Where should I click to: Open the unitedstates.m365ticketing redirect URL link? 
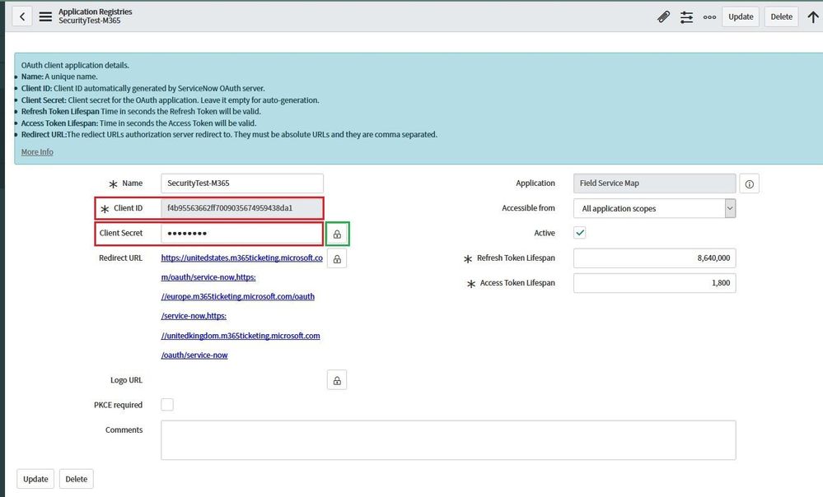click(242, 258)
